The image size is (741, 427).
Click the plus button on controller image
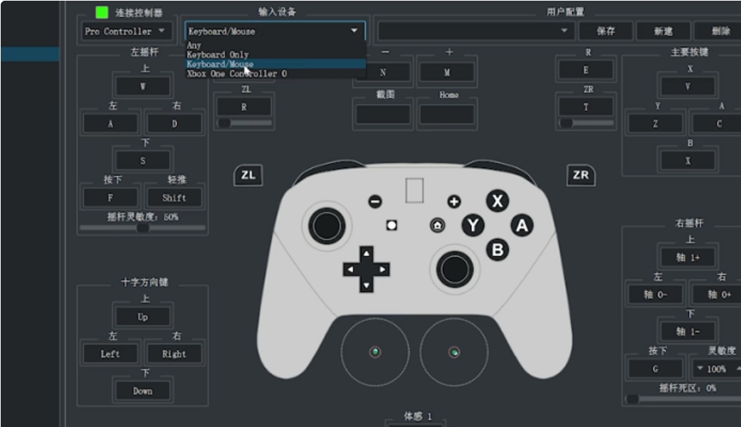point(453,201)
